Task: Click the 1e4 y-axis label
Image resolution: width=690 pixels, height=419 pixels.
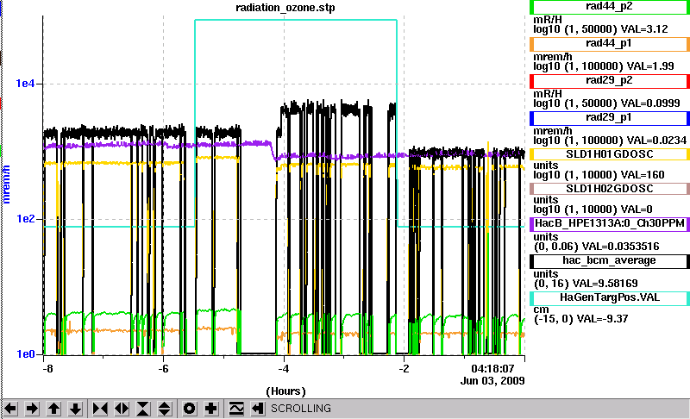Action: click(25, 83)
